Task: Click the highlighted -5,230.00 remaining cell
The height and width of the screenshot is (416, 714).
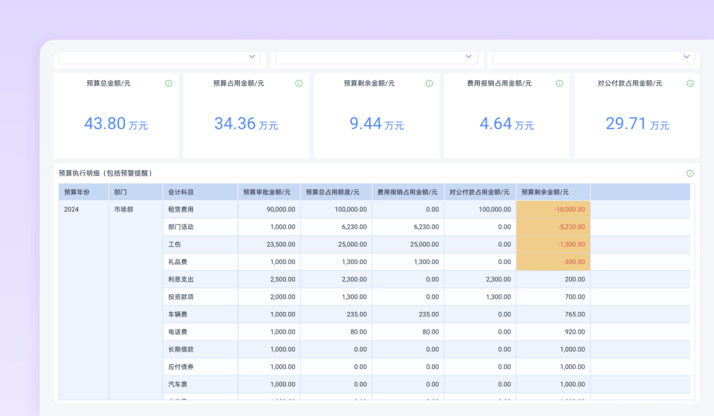Action: 553,227
